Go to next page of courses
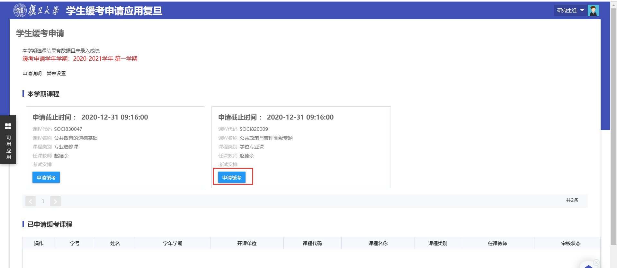 point(55,201)
